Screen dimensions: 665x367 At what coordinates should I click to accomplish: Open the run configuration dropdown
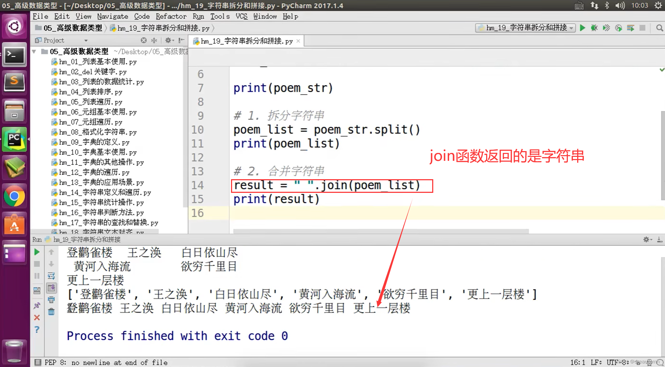[x=525, y=28]
